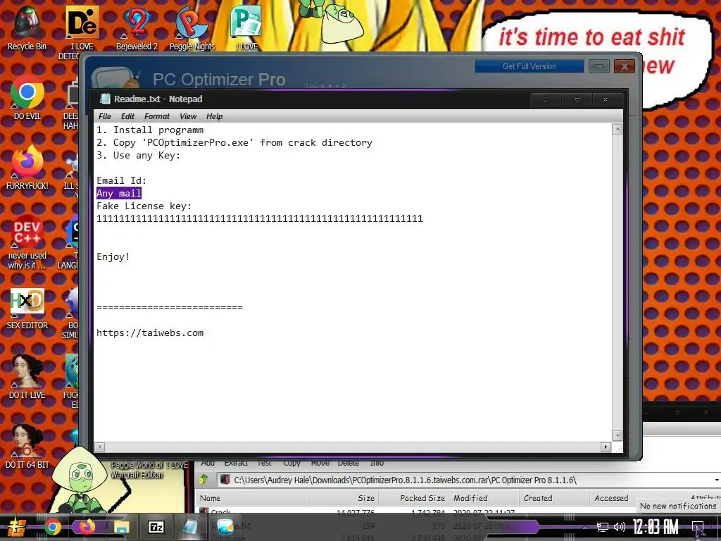Viewport: 721px width, 541px height.
Task: Click the volume icon in the system tray
Action: [x=620, y=527]
